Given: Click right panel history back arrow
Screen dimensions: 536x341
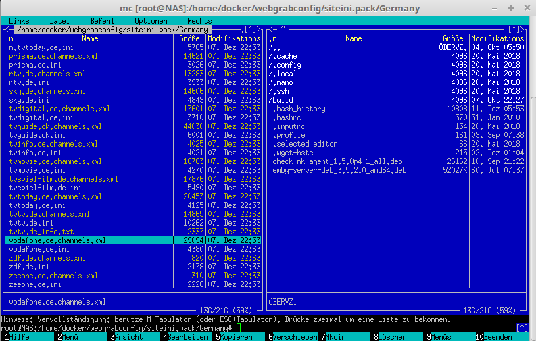Looking at the screenshot, I should pyautogui.click(x=270, y=30).
